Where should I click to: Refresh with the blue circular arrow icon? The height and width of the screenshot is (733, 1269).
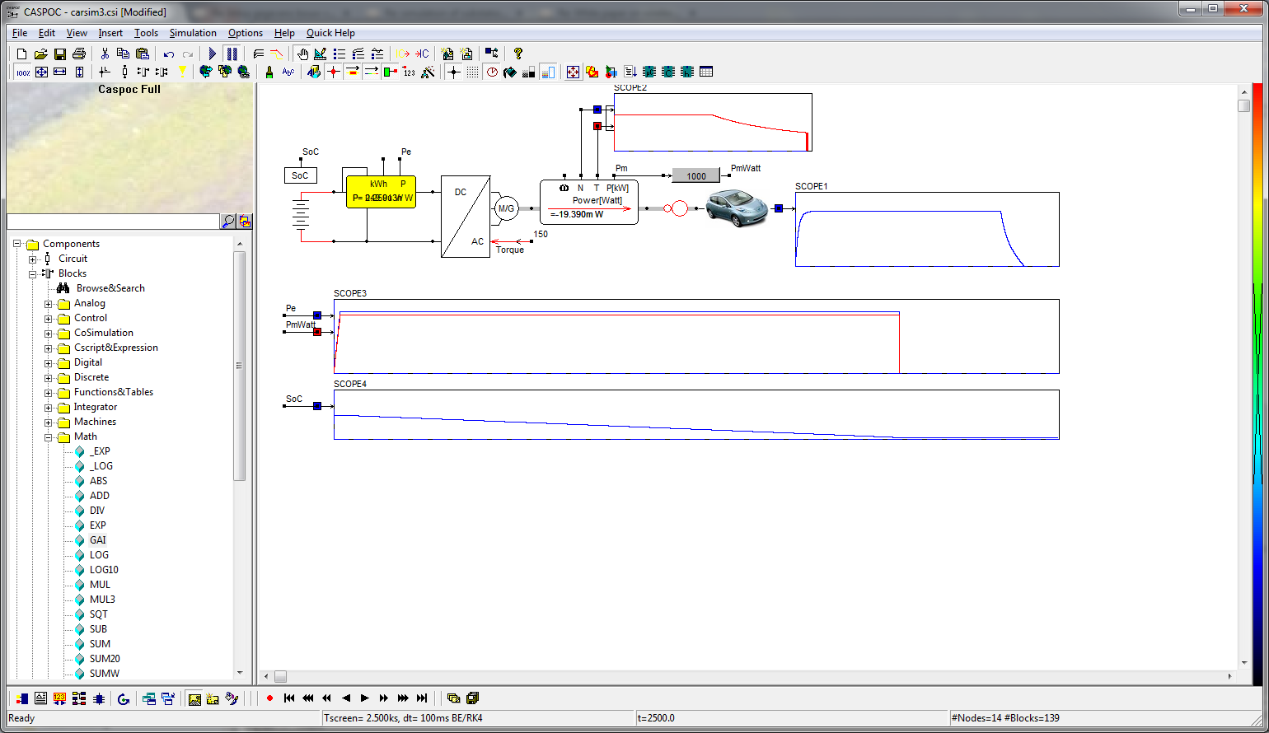tap(124, 698)
